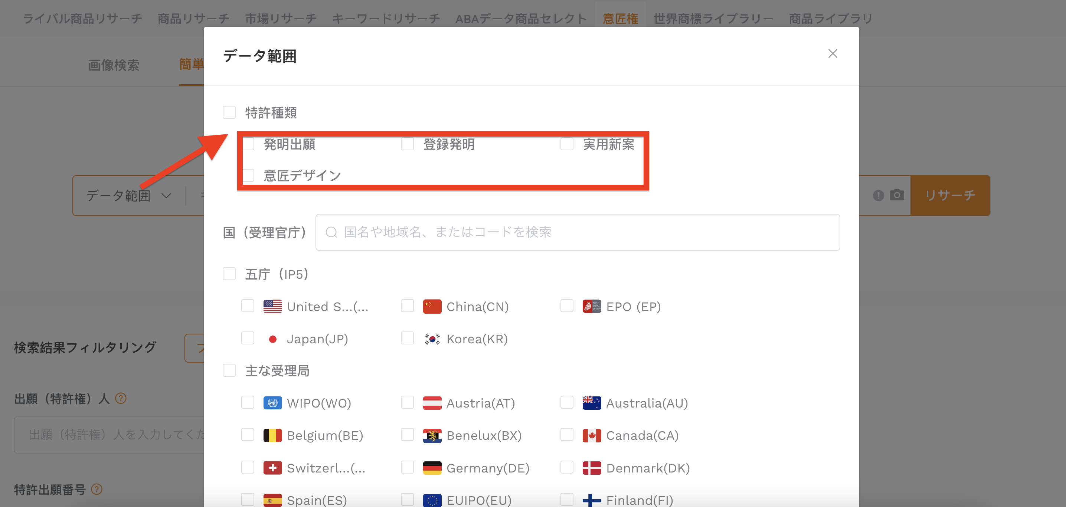Check the Germany(DE) checkbox

[407, 467]
